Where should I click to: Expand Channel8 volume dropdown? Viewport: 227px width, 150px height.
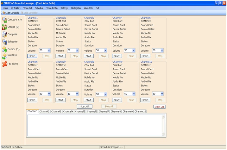pyautogui.click(x=105, y=94)
